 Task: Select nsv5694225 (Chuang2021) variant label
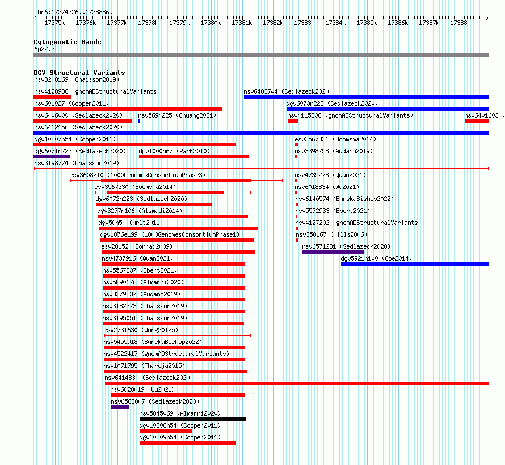[x=177, y=115]
